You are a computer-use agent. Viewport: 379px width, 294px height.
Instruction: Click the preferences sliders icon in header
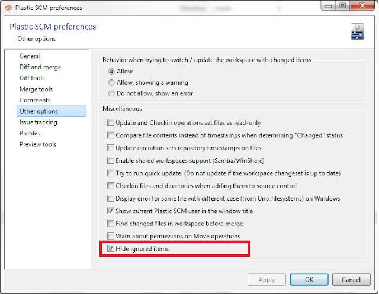(357, 31)
